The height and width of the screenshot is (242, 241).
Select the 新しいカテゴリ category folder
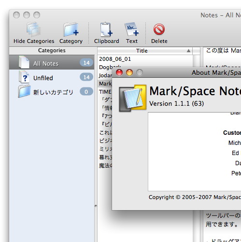(x=52, y=92)
